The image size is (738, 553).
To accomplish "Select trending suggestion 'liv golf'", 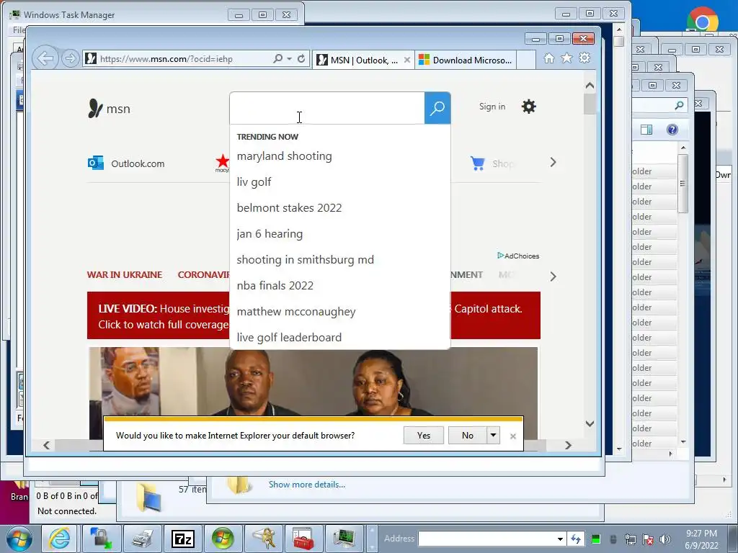I will 254,182.
